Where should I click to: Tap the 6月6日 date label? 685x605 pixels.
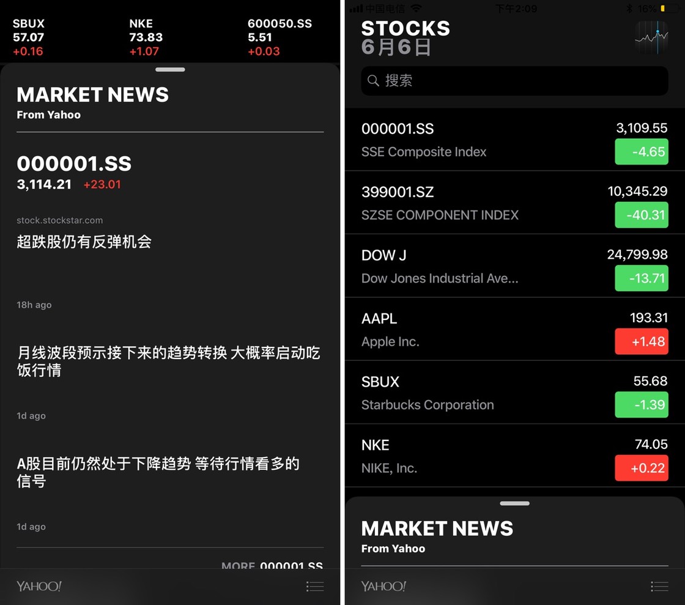click(396, 47)
